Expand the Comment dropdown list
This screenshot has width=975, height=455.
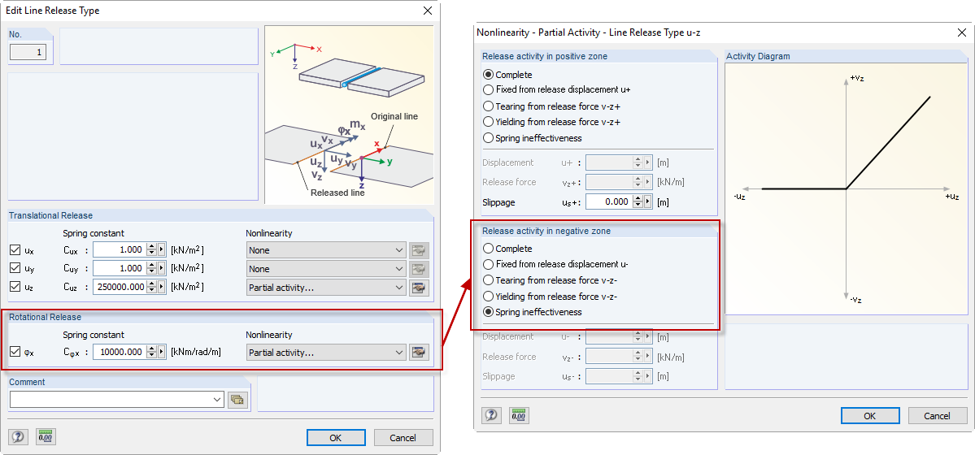pyautogui.click(x=216, y=400)
